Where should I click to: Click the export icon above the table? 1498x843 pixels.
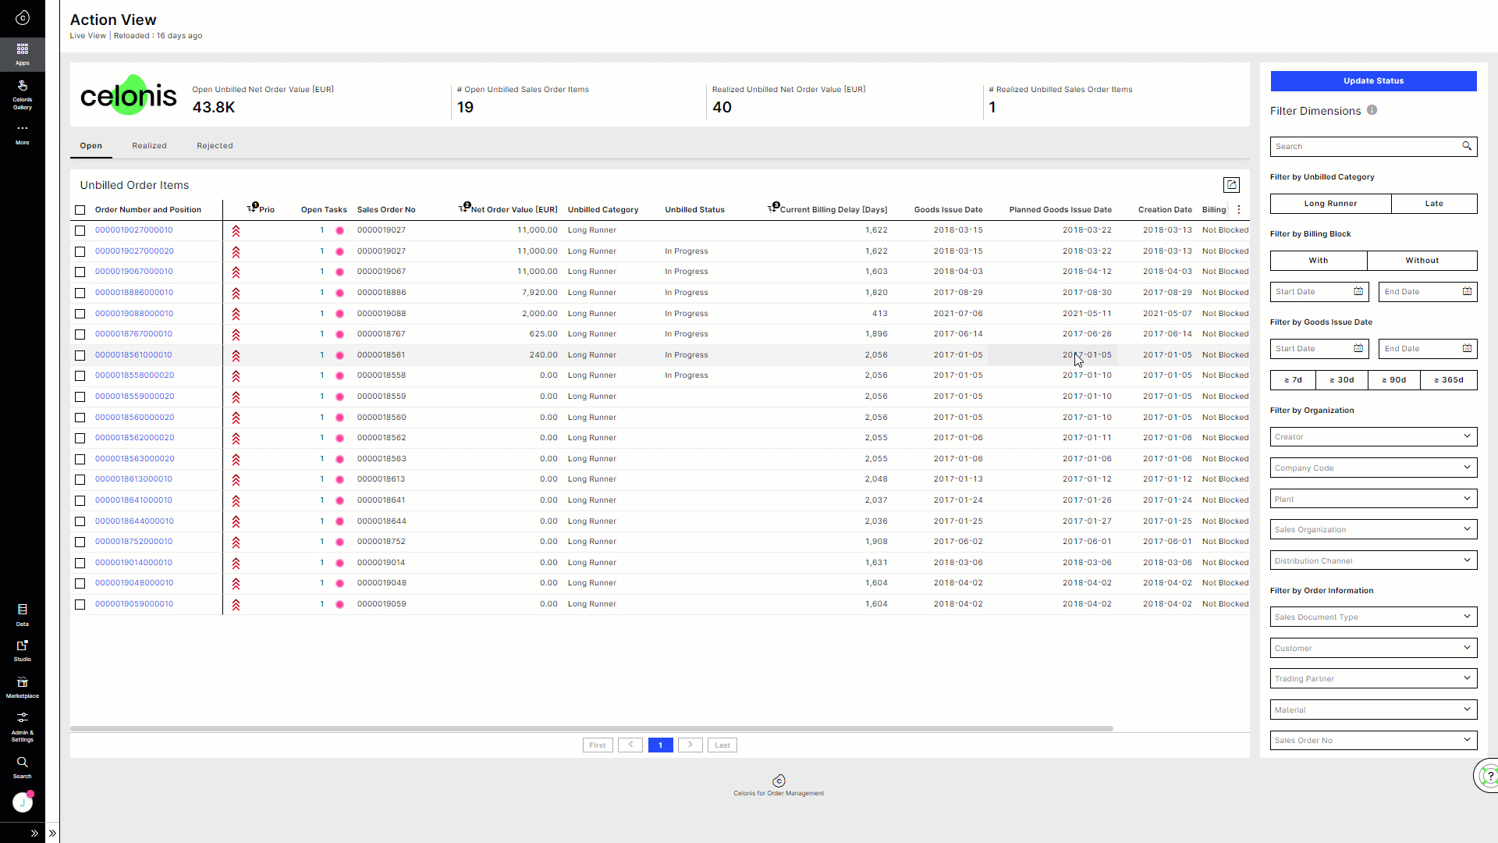pos(1231,185)
